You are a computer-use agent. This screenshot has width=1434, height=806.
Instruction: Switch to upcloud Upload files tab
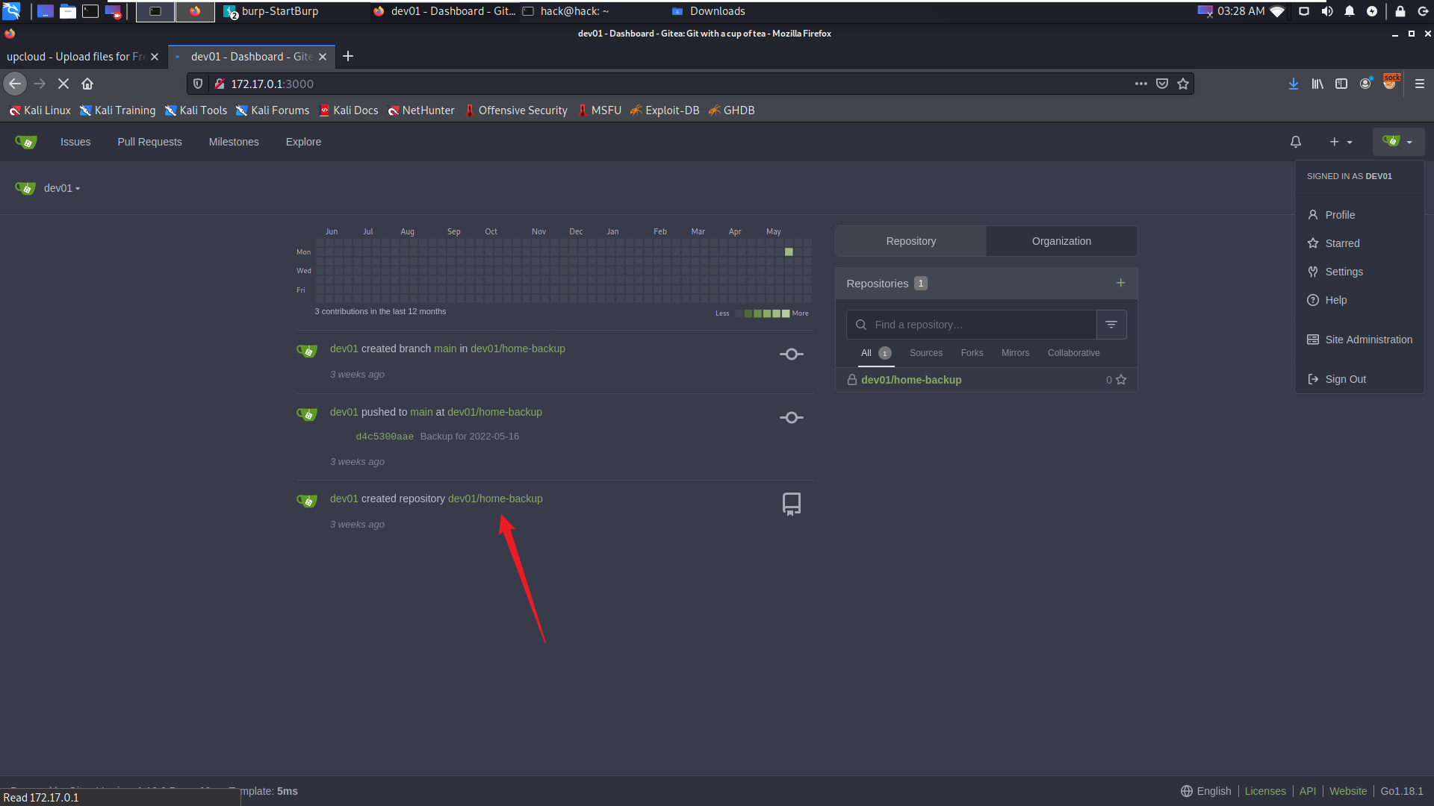coord(75,57)
